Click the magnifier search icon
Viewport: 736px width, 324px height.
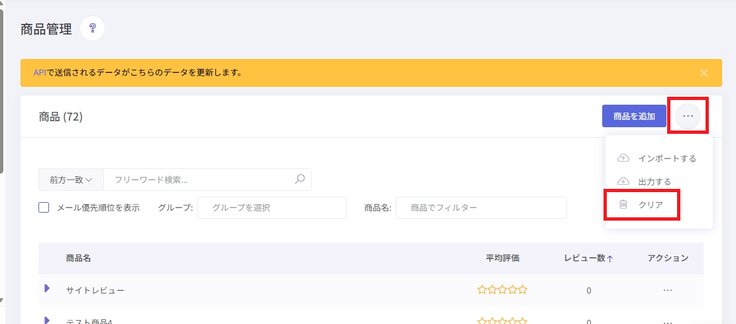(x=299, y=180)
